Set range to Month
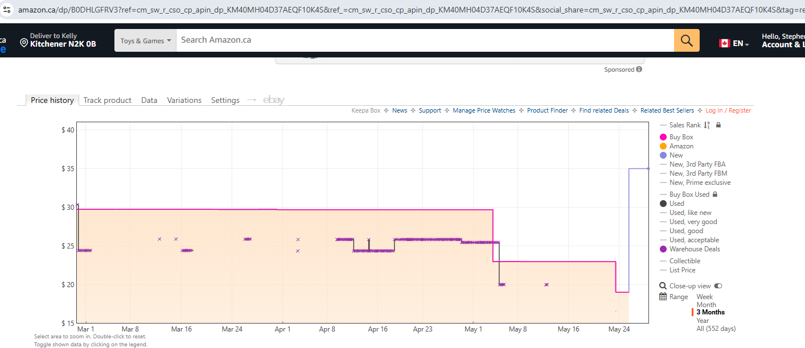 pyautogui.click(x=707, y=305)
